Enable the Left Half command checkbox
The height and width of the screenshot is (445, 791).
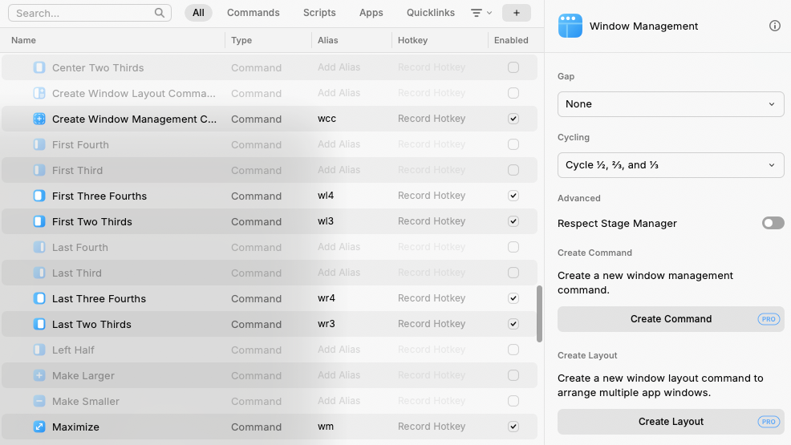pyautogui.click(x=513, y=350)
